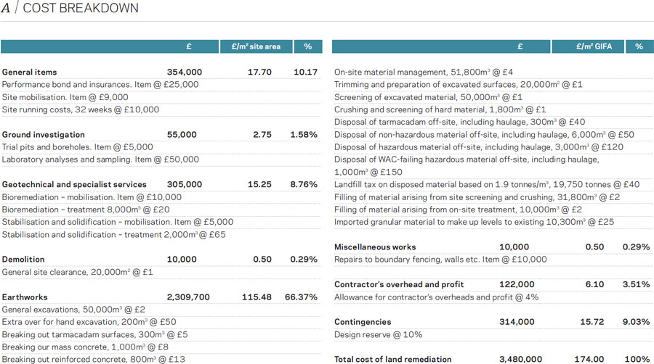Image resolution: width=654 pixels, height=364 pixels.
Task: Select the General items heading
Action: point(29,73)
